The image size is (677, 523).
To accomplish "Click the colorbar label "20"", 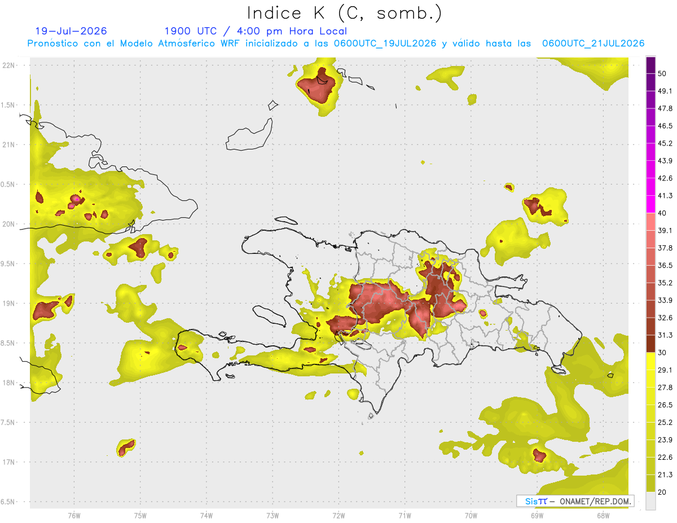I will coord(662,492).
